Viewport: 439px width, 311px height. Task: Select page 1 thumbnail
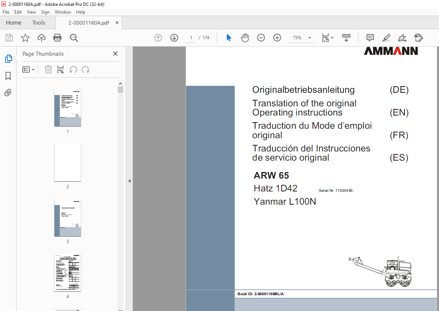(x=68, y=107)
